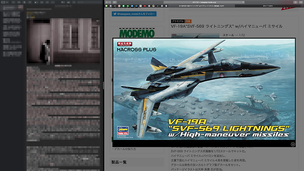
Task: Open the デカールの貼り方 link
Action: [x=125, y=149]
